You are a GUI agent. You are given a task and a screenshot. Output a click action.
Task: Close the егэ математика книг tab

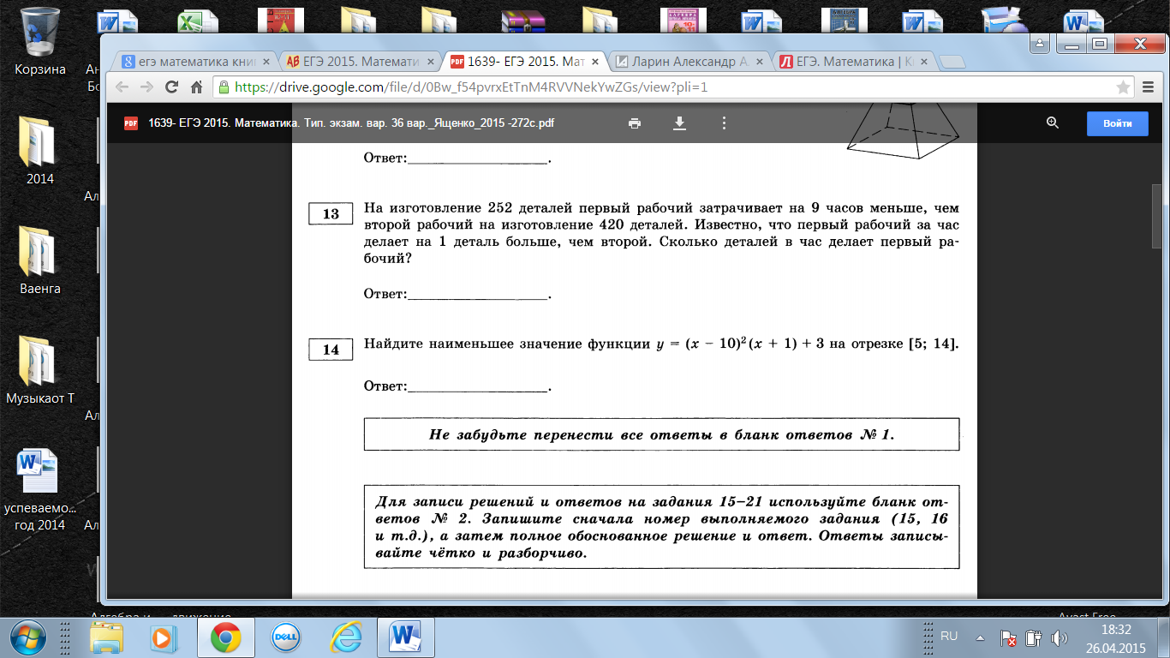pyautogui.click(x=266, y=62)
